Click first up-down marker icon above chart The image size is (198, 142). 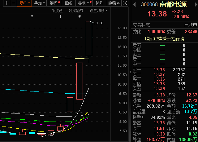pyautogui.click(x=32, y=16)
